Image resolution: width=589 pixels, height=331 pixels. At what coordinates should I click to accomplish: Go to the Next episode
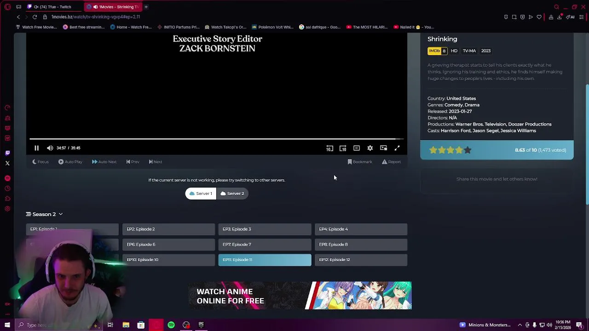(156, 162)
